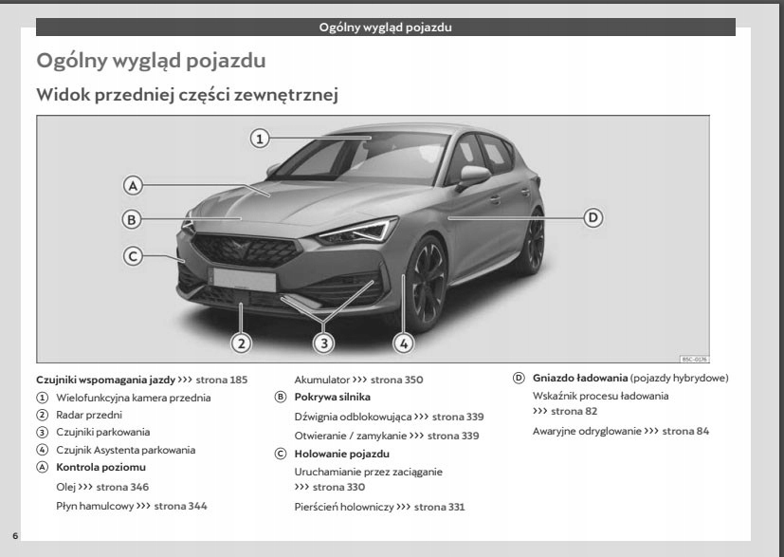Click the circled D marker on the diagram
Image resolution: width=784 pixels, height=557 pixels.
593,217
